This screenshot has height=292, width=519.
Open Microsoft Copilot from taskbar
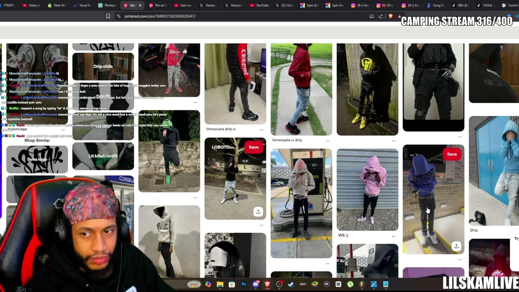click(x=208, y=284)
